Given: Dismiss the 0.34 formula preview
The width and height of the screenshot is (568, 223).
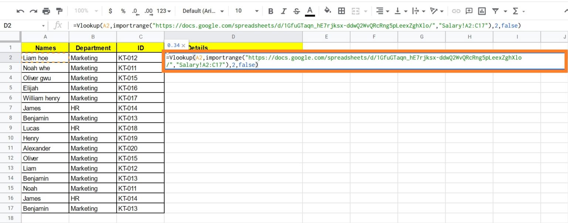Looking at the screenshot, I should point(184,45).
